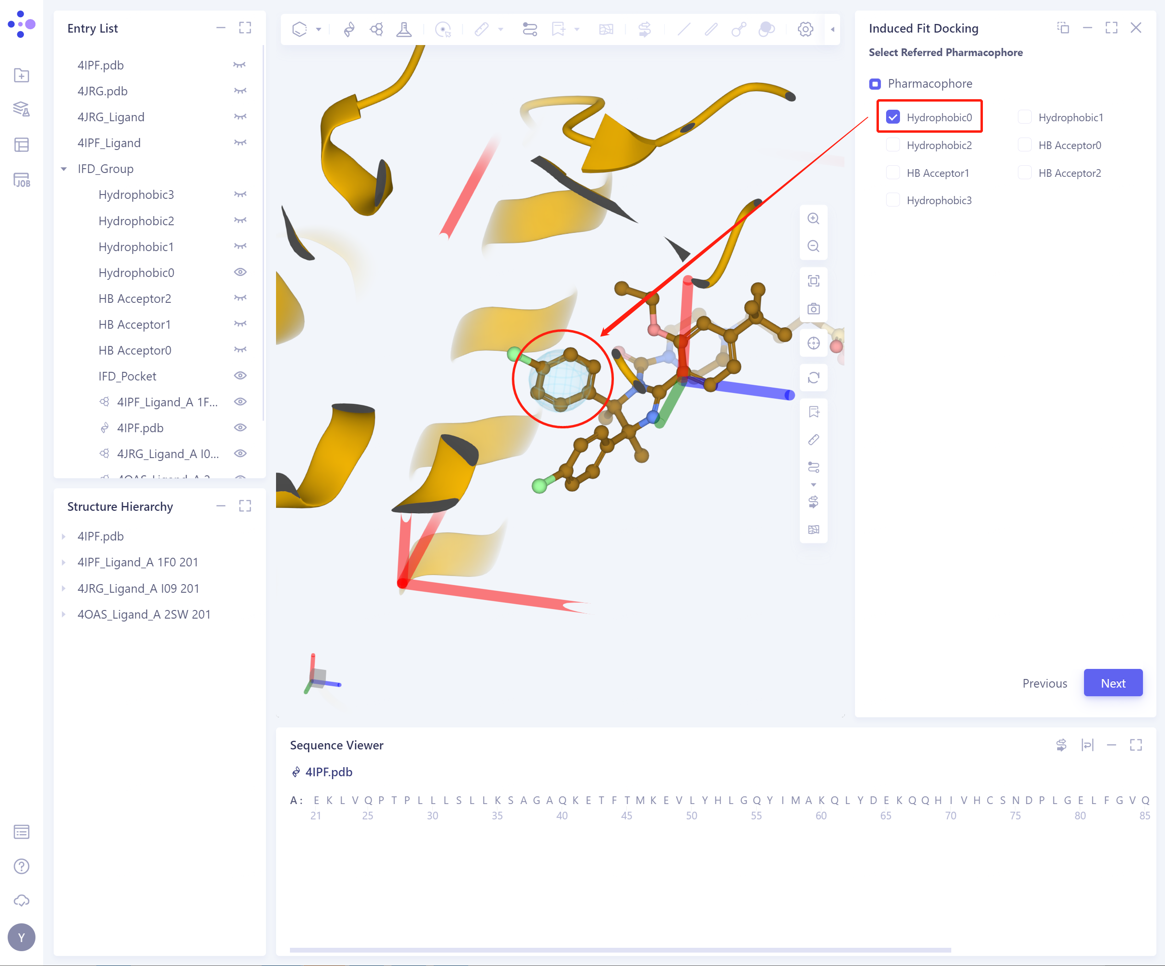This screenshot has height=966, width=1165.
Task: Uncheck the Hydrophobic0 pharmacophore checkbox
Action: tap(893, 116)
